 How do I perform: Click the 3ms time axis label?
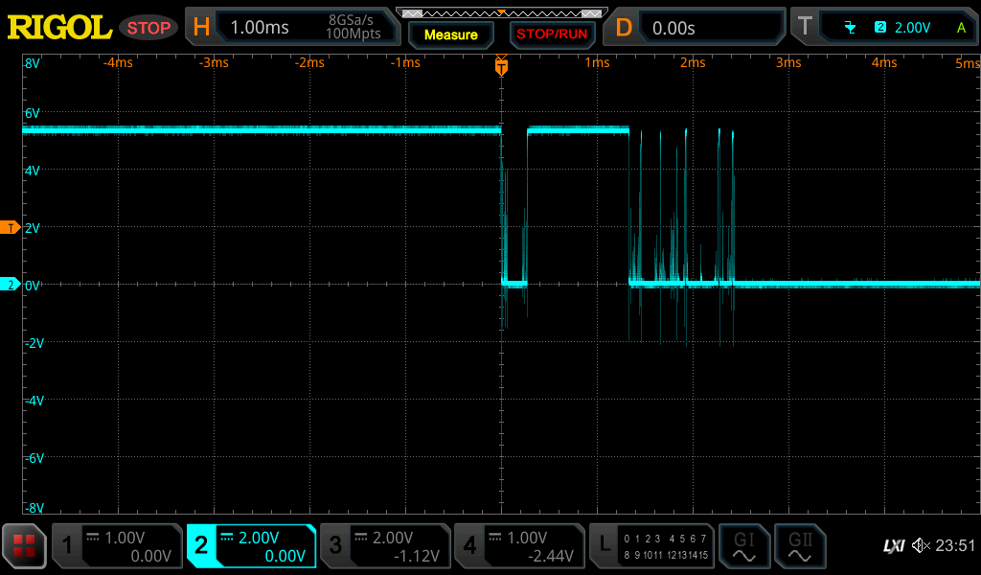[x=788, y=62]
